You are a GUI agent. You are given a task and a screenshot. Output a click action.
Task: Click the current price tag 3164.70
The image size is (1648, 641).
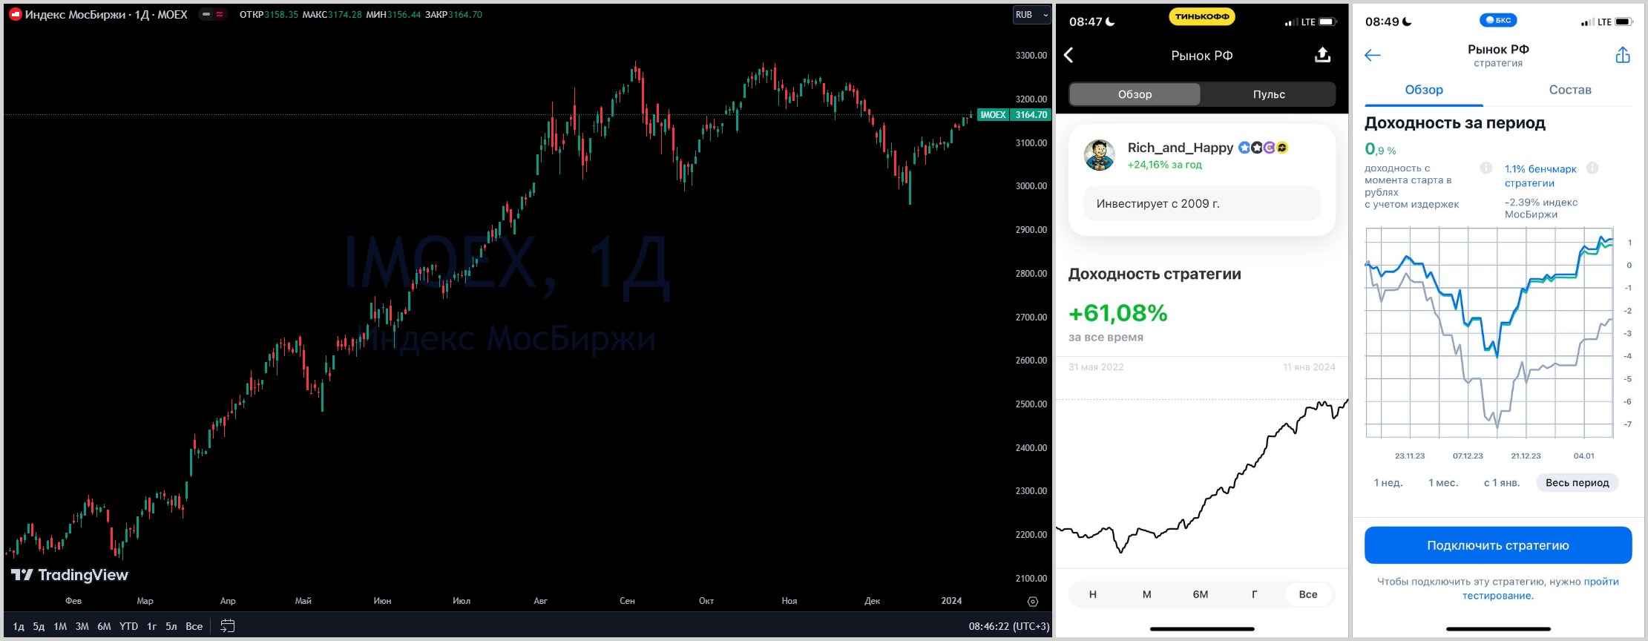pos(1031,115)
